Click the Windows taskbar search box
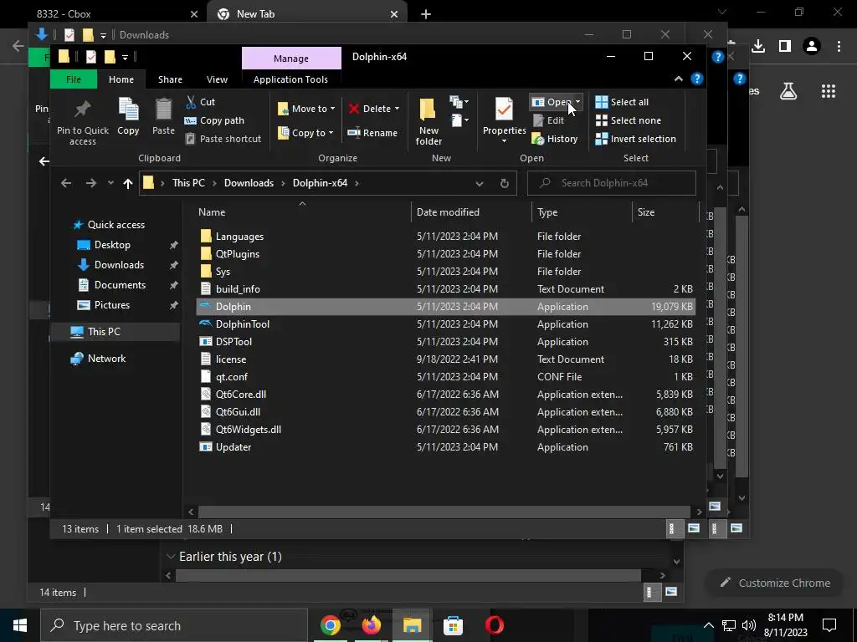Screen dimensions: 857x642 (174, 625)
